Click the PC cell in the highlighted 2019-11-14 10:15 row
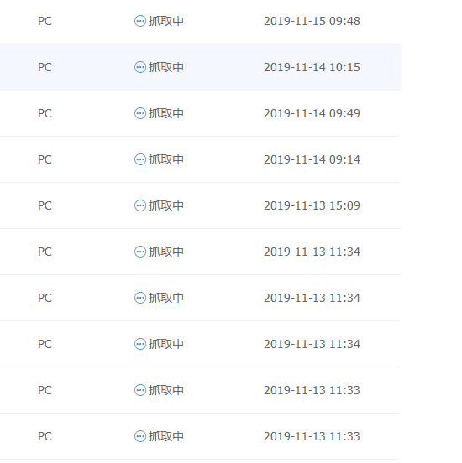The width and height of the screenshot is (462, 463). [x=45, y=67]
